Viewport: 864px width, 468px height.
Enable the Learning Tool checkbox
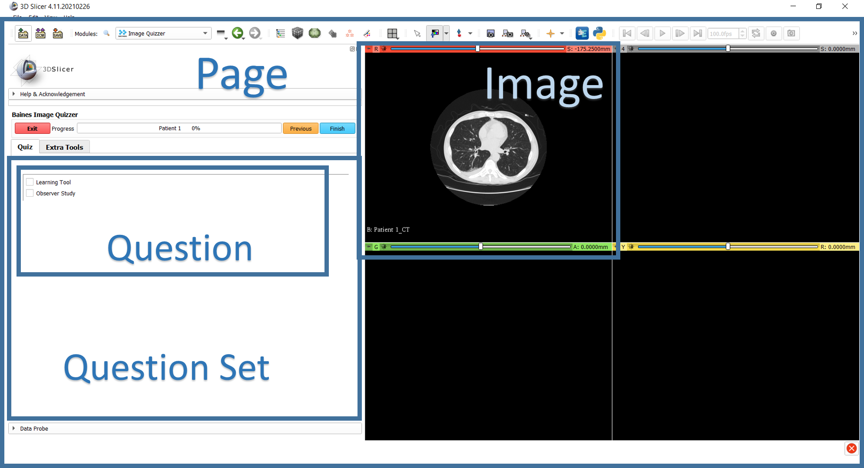coord(30,182)
